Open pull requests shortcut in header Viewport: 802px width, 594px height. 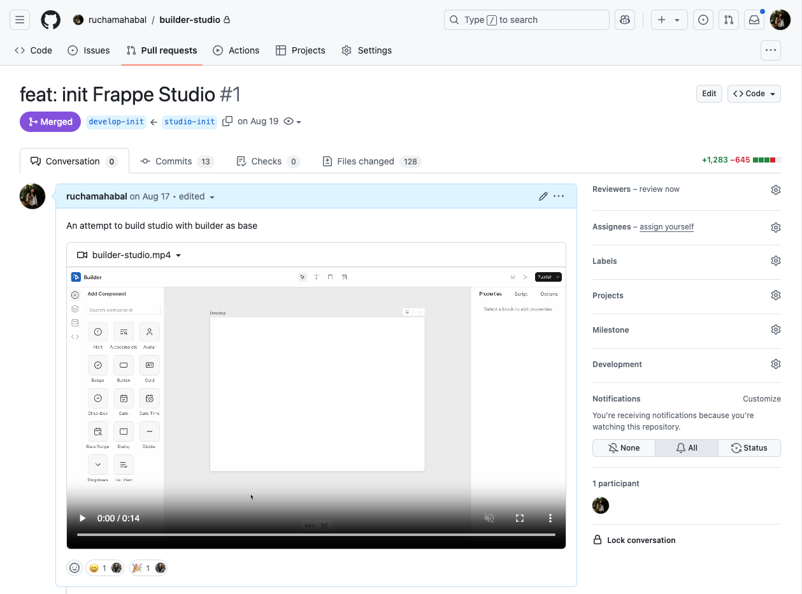click(x=729, y=20)
